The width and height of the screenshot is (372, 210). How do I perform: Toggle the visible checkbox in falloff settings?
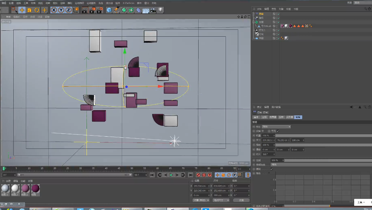pos(278,131)
